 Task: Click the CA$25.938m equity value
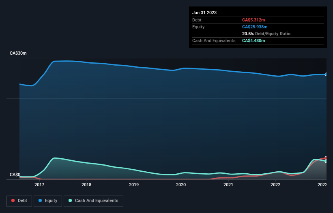pyautogui.click(x=255, y=27)
